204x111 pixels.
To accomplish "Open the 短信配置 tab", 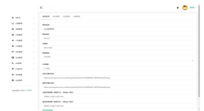I will point(66,17).
